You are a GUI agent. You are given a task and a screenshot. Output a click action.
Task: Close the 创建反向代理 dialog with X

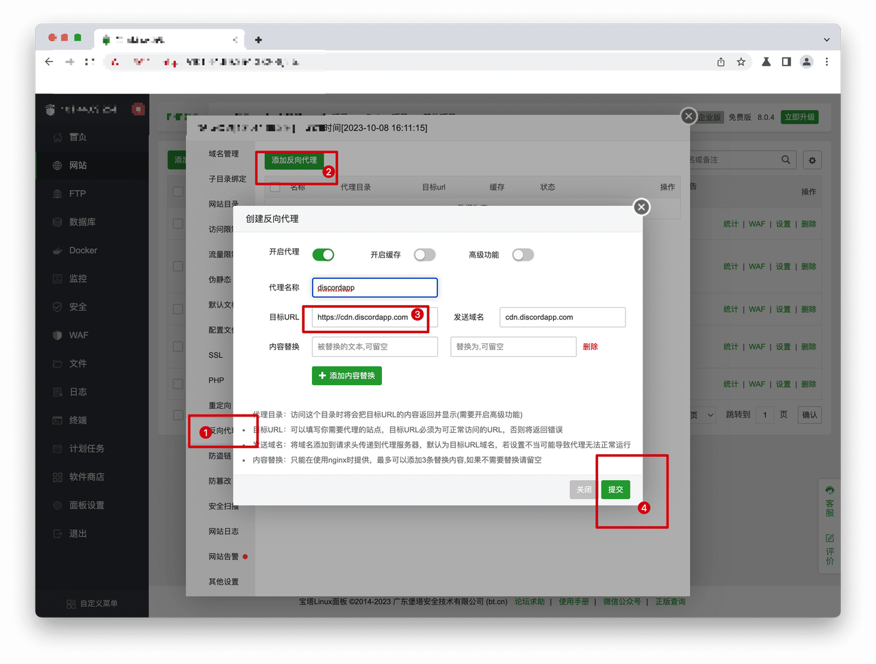pos(641,207)
